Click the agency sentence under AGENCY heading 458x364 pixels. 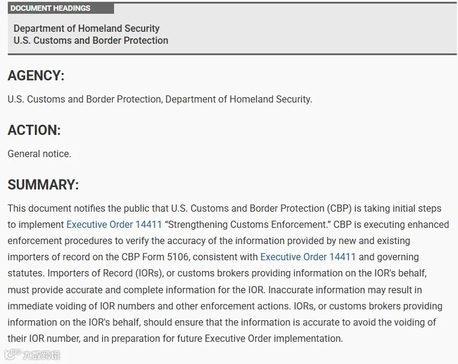click(x=160, y=100)
